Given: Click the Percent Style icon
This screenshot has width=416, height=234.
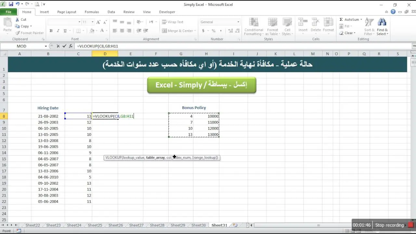Looking at the screenshot, I should 214,31.
